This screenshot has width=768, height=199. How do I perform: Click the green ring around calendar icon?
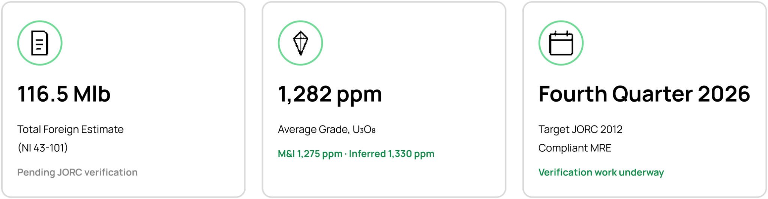561,22
